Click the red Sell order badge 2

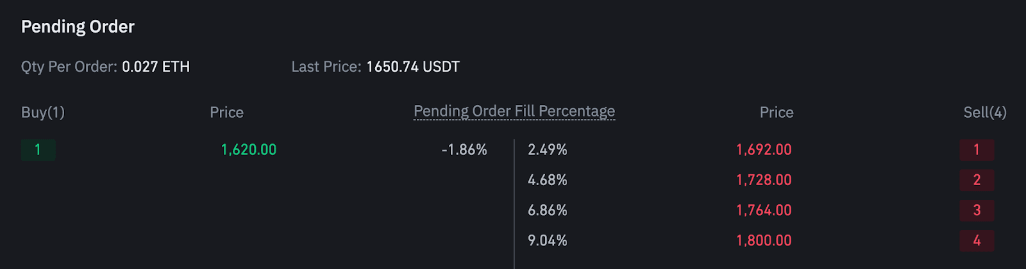point(977,180)
